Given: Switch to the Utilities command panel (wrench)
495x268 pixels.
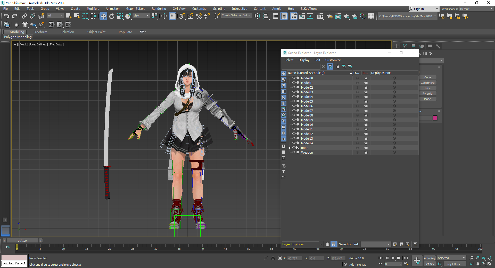Looking at the screenshot, I should [x=438, y=46].
